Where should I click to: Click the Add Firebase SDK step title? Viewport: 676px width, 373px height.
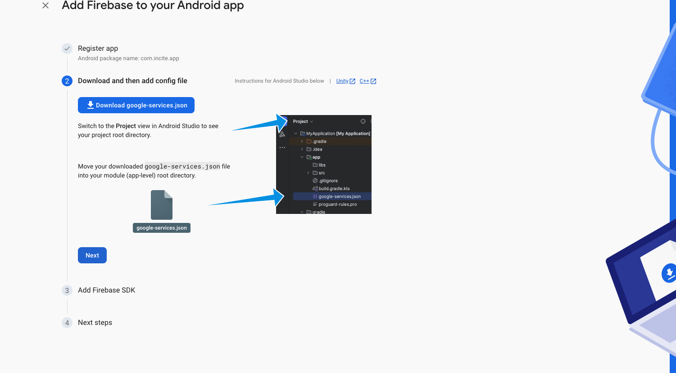pyautogui.click(x=106, y=290)
